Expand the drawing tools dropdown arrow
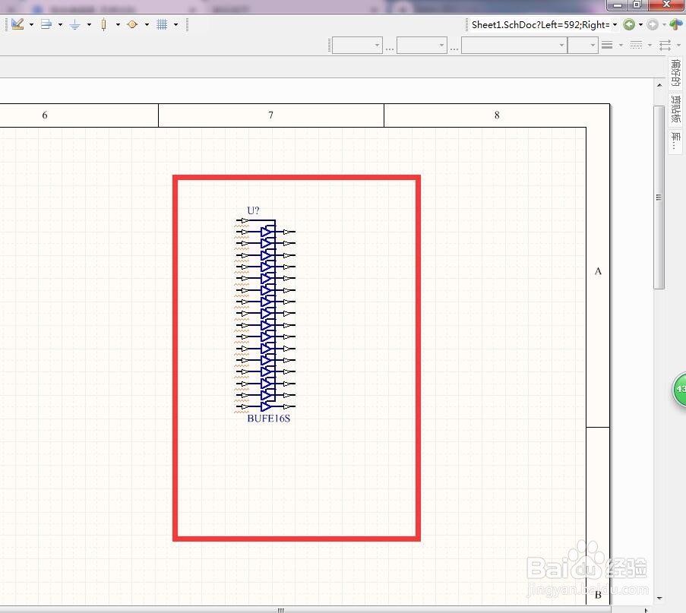 [x=31, y=24]
